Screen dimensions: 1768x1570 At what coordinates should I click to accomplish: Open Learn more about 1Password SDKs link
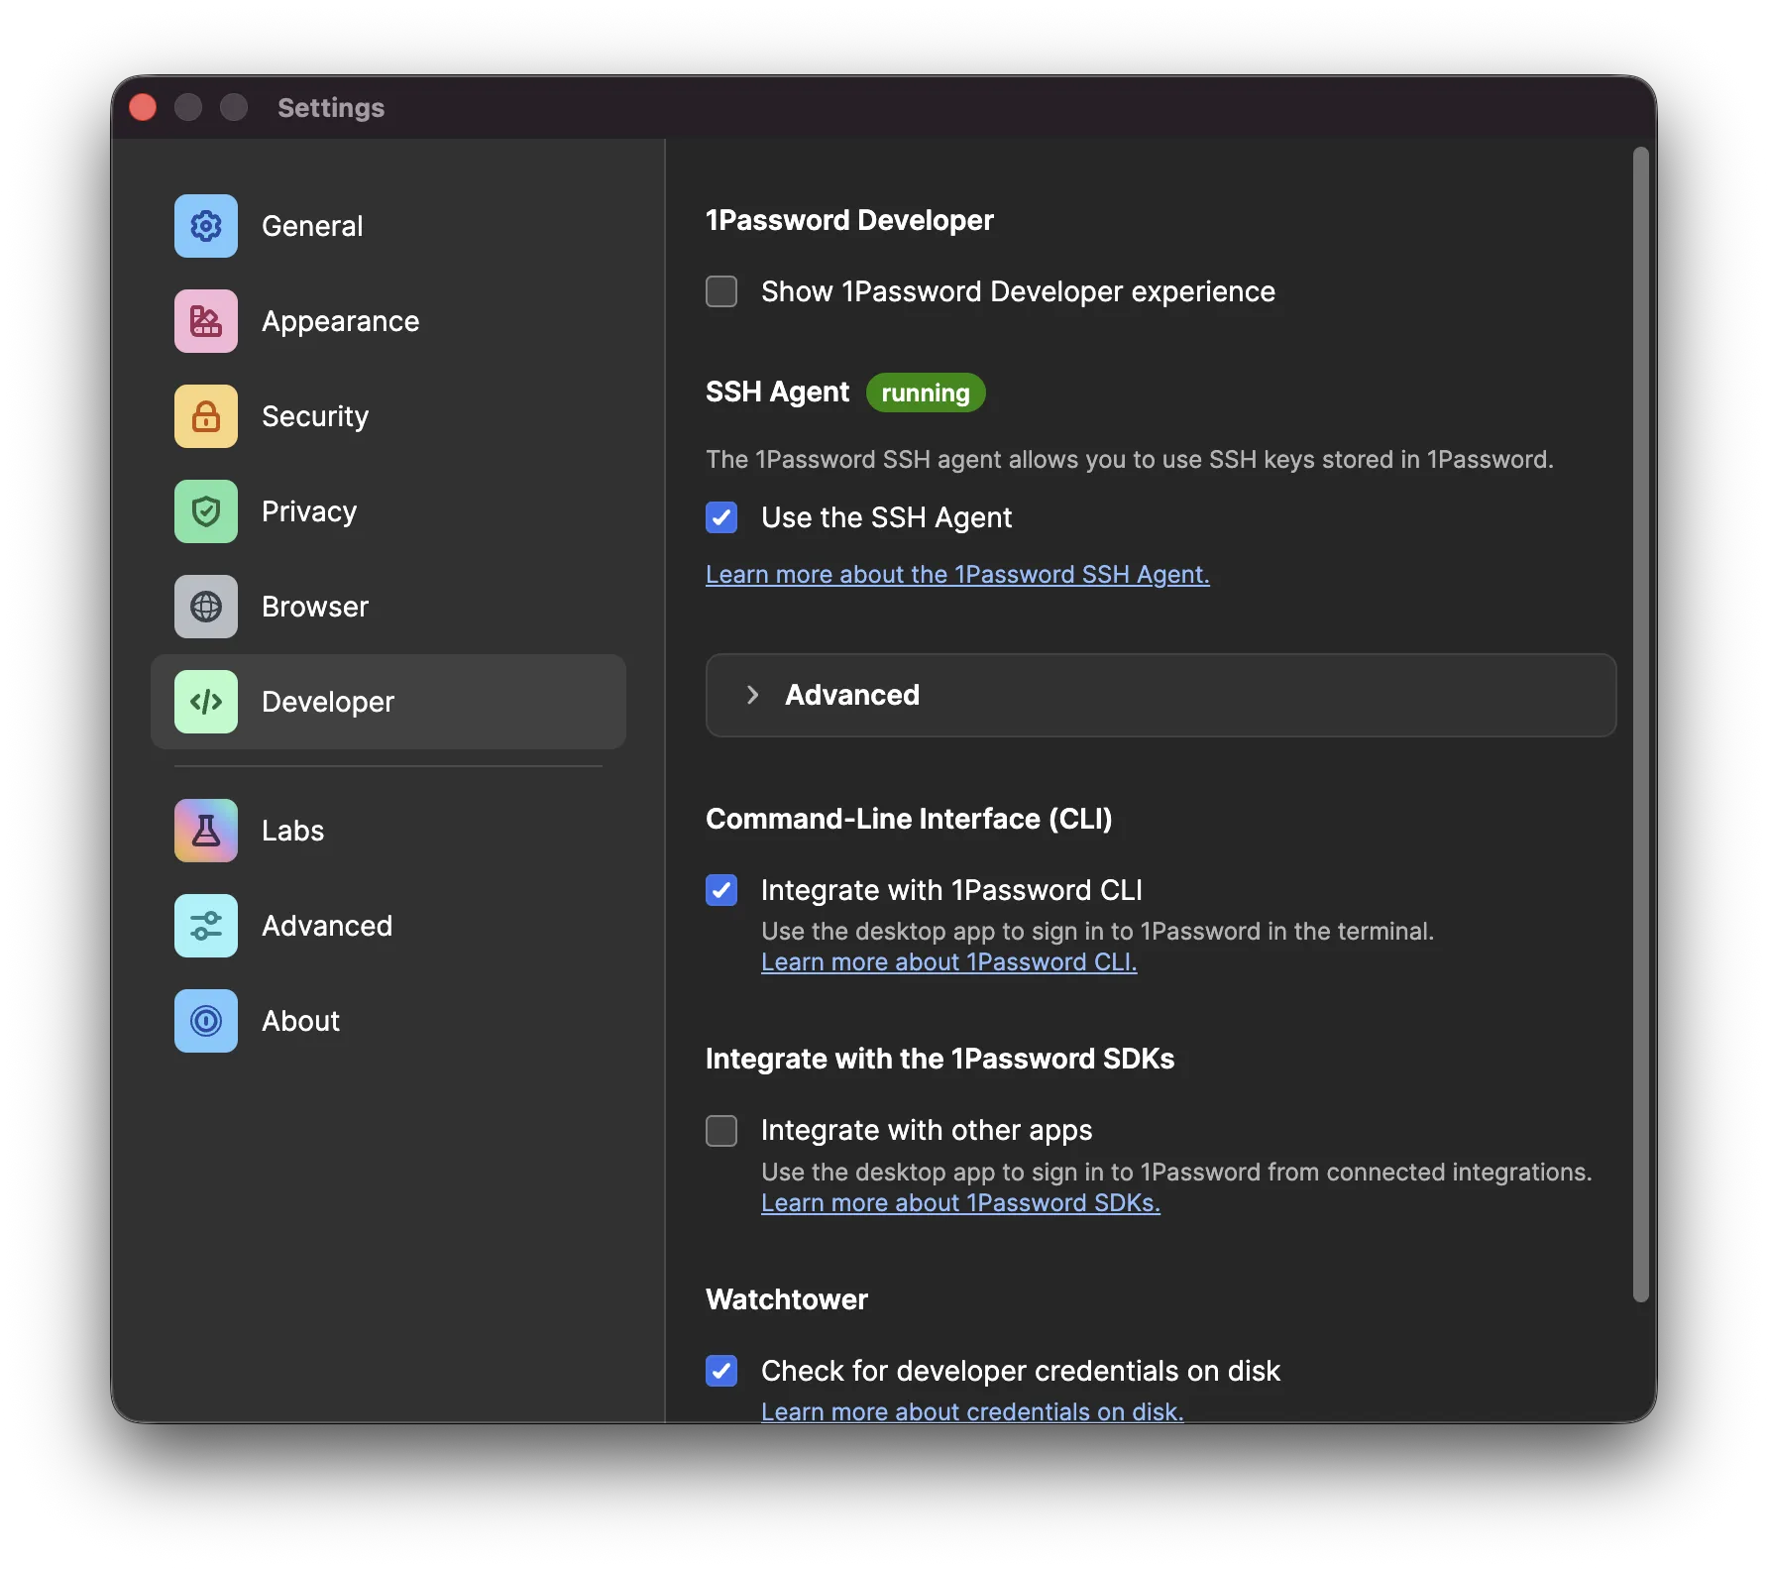coord(960,1203)
